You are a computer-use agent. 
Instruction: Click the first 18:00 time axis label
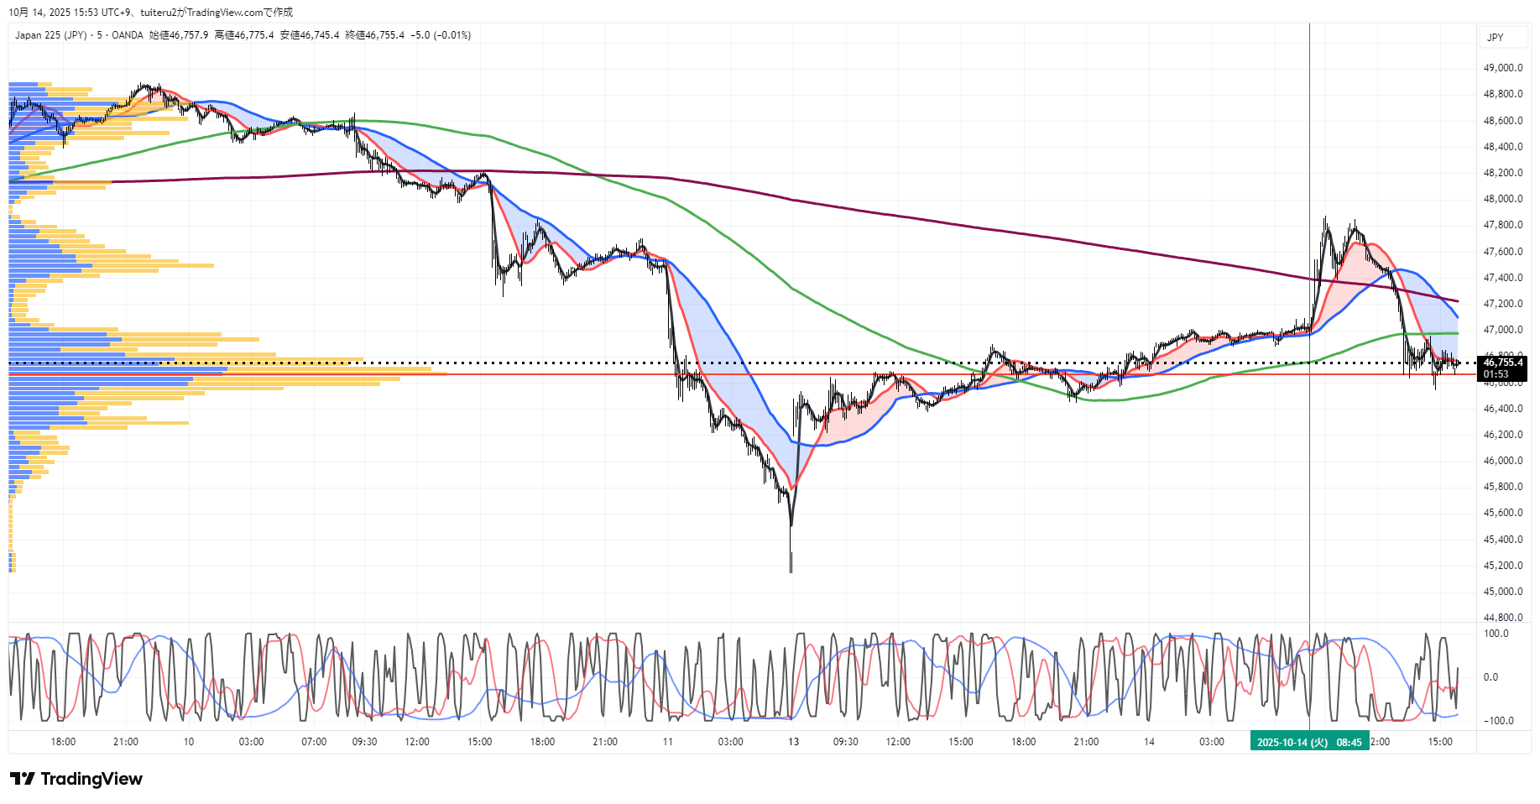[x=63, y=742]
